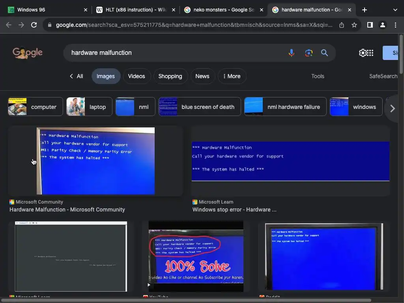This screenshot has width=404, height=303.
Task: Open Windows stop error - Hardware link
Action: 234,210
